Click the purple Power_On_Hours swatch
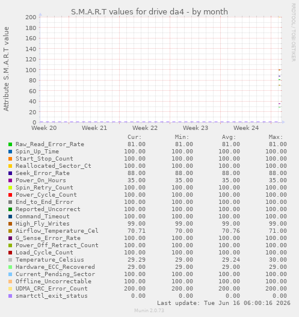This screenshot has height=317, width=299. [10, 180]
